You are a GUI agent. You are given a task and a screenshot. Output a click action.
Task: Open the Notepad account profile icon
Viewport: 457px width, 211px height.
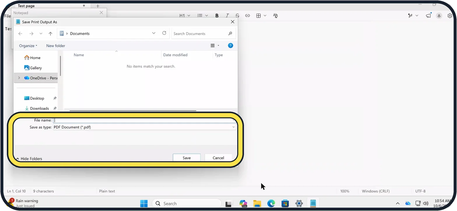pos(439,16)
